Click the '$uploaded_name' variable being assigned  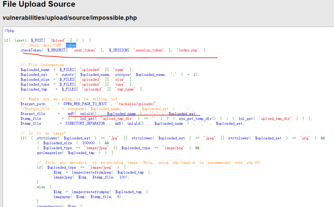[35, 70]
